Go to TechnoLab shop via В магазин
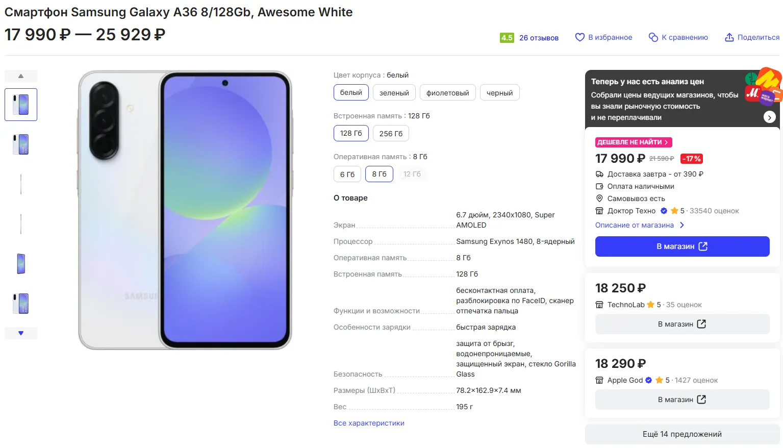This screenshot has width=783, height=448. (x=682, y=324)
